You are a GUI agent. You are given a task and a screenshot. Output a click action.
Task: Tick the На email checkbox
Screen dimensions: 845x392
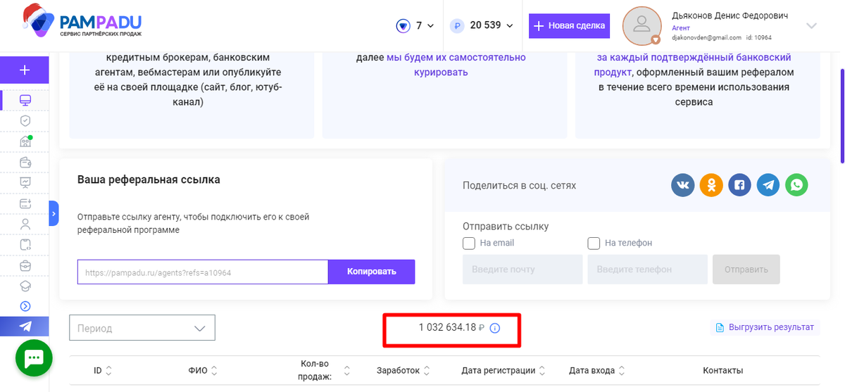click(469, 243)
